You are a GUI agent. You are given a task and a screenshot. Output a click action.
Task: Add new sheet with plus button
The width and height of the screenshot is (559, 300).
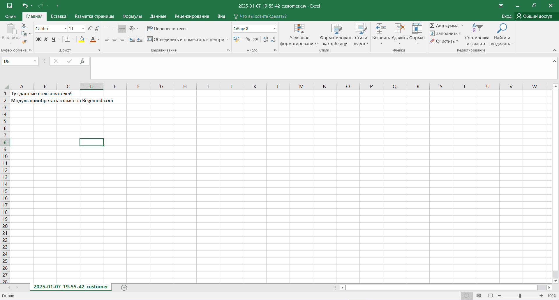[x=124, y=288]
